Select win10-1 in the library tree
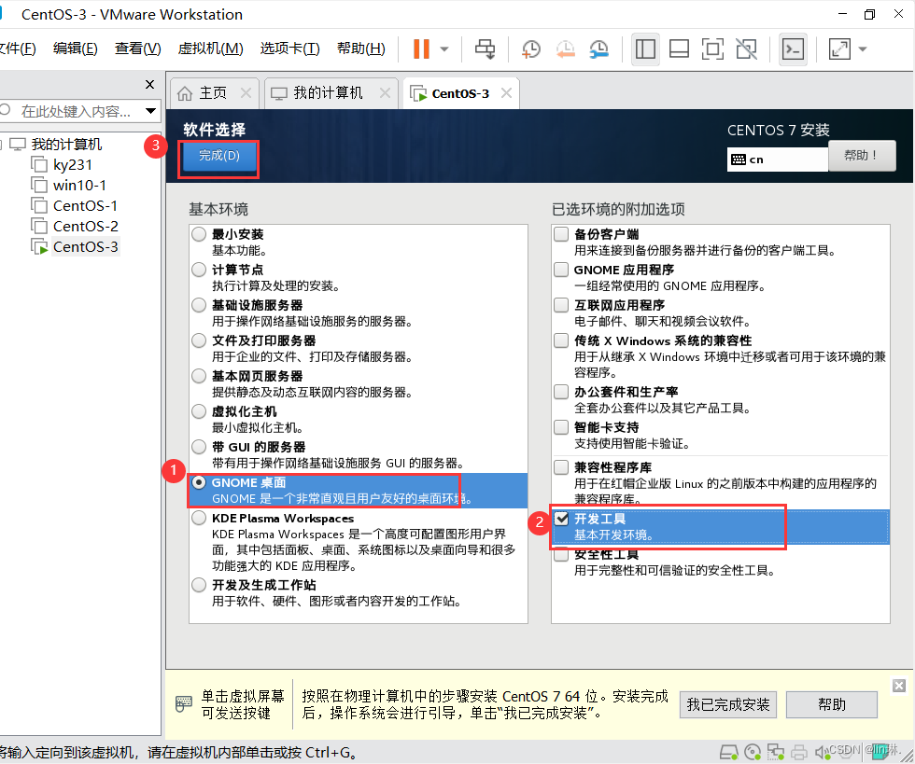 pos(79,186)
